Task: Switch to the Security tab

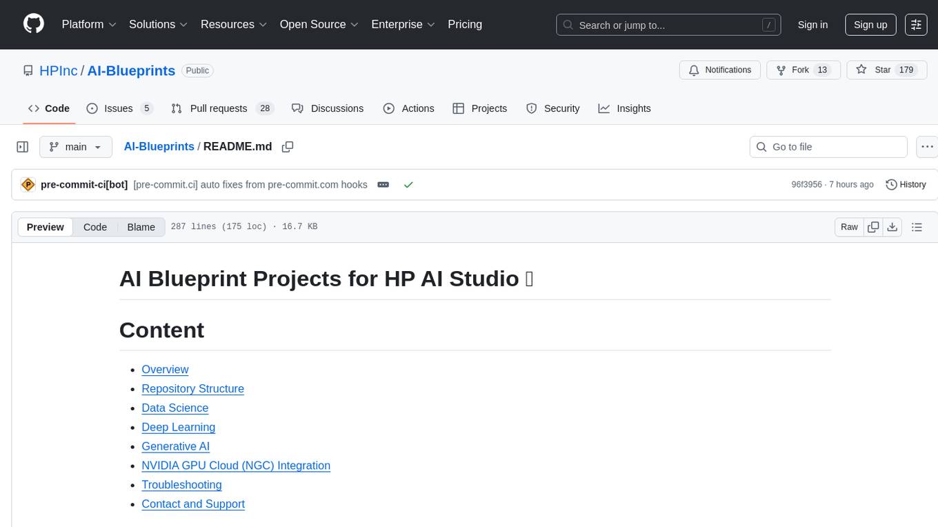Action: tap(553, 108)
